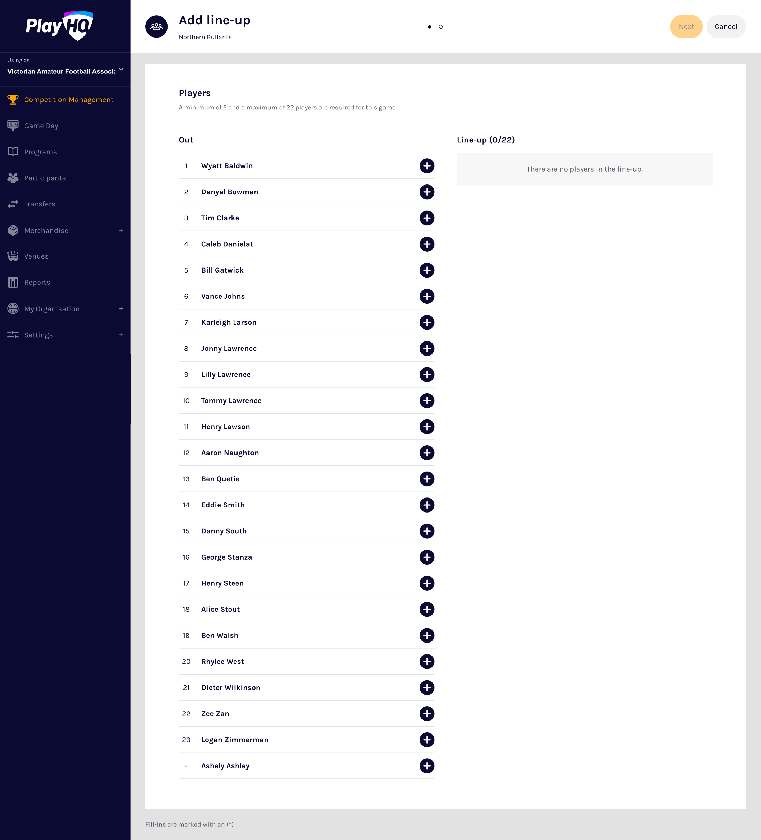The image size is (761, 840).
Task: Expand the My Organisation submenu
Action: (121, 309)
